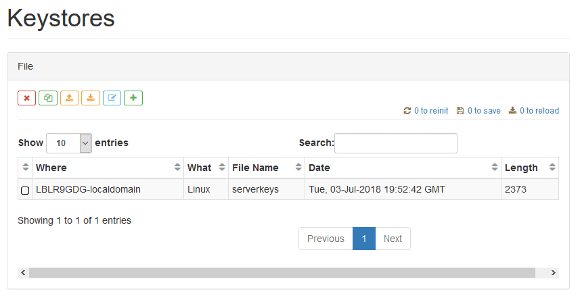The height and width of the screenshot is (296, 580).
Task: Click the blue edit keystore icon
Action: pos(112,98)
